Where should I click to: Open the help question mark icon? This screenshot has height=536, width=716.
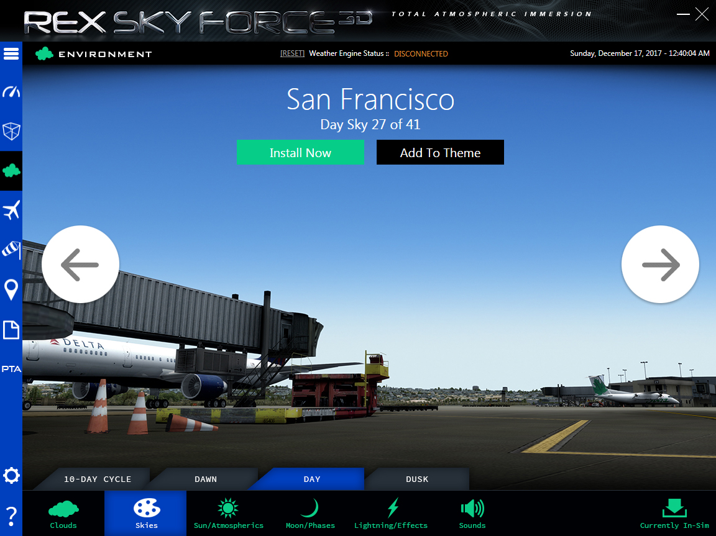click(x=11, y=516)
